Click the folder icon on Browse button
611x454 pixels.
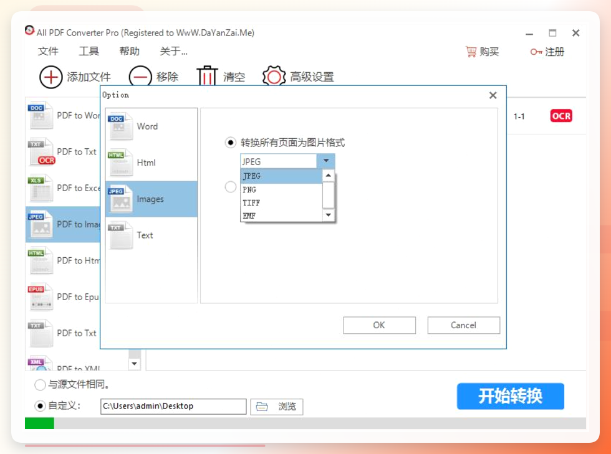pos(262,407)
